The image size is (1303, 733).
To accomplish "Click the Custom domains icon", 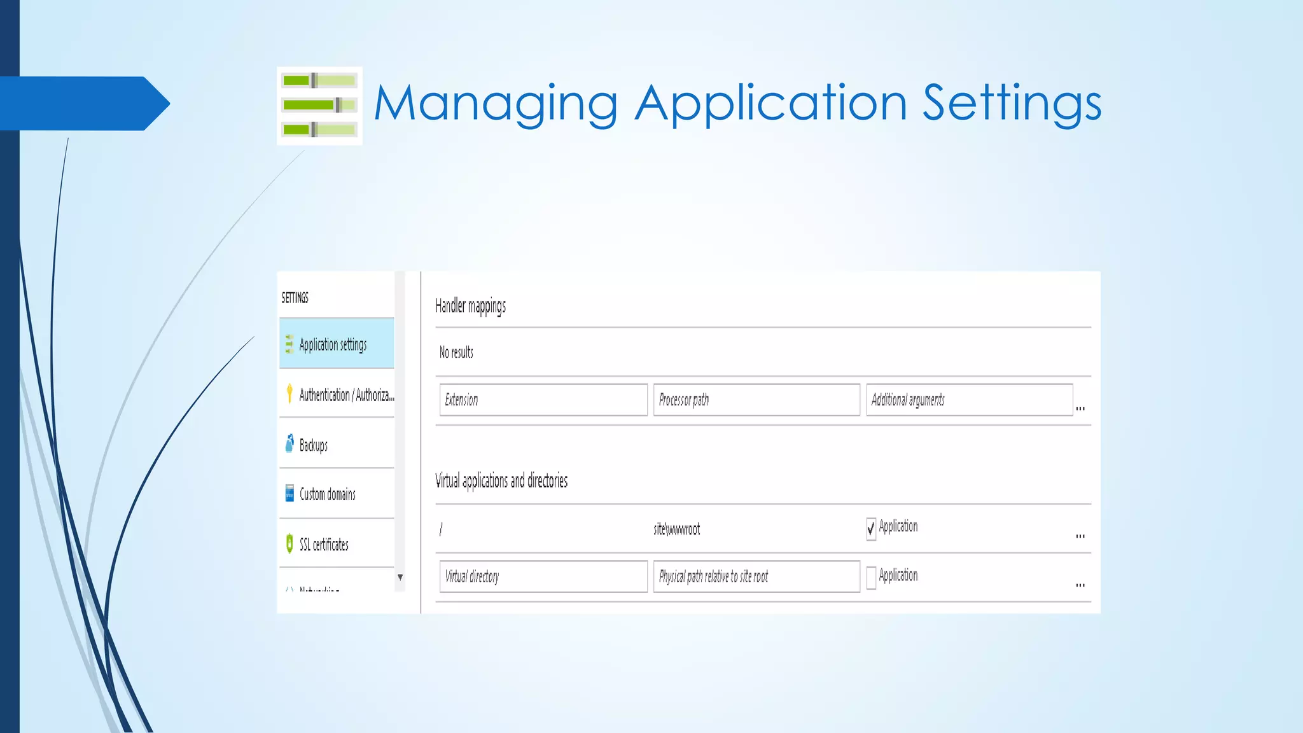I will point(289,493).
